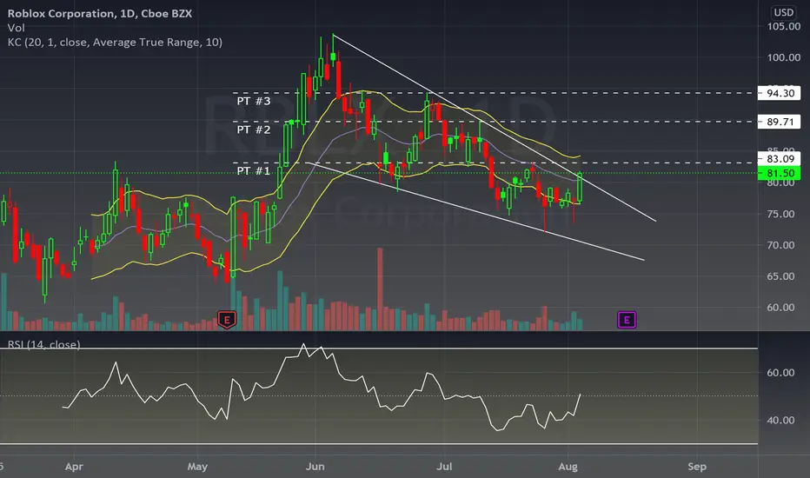
Task: Select the KC (20, 1, close, Average True Range, 10) legend
Action: pyautogui.click(x=115, y=43)
